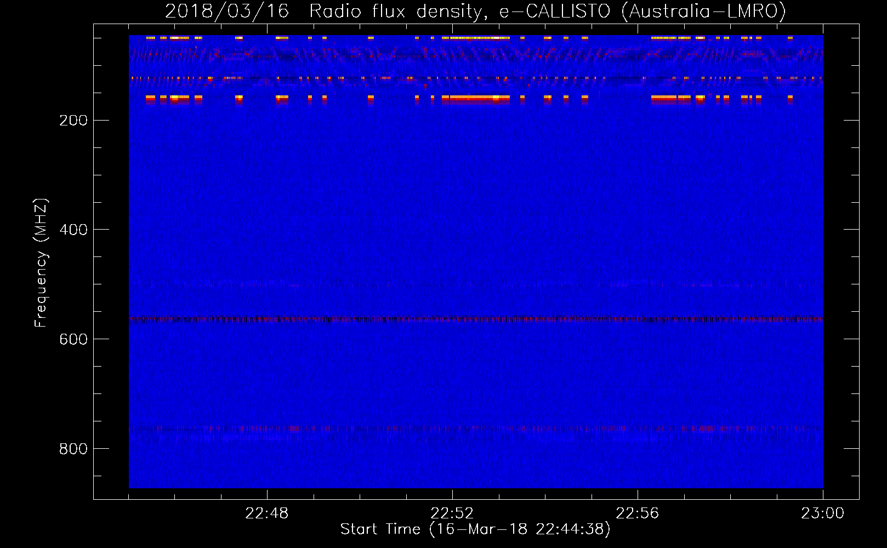Viewport: 887px width, 548px height.
Task: Click the 23:00 time tick label
Action: 823,513
